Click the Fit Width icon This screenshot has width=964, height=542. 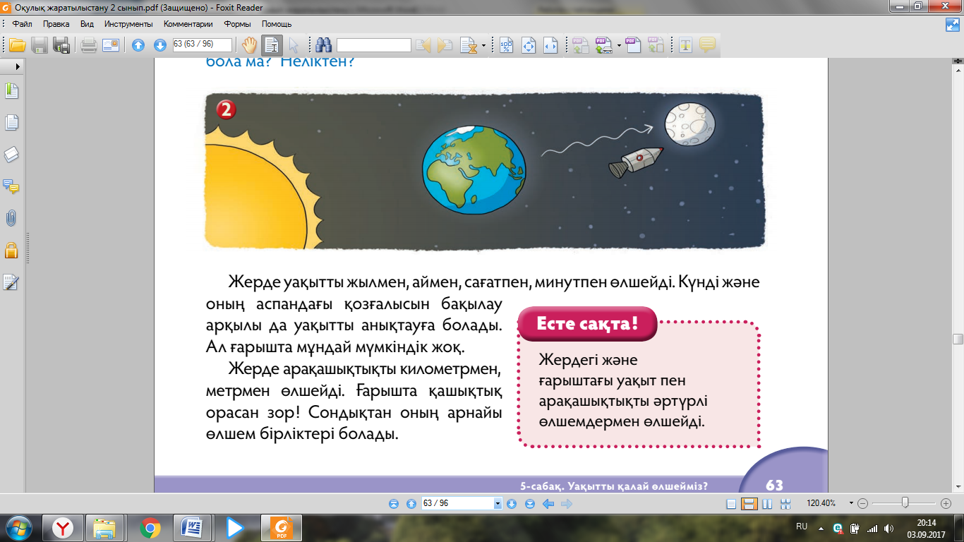click(550, 45)
